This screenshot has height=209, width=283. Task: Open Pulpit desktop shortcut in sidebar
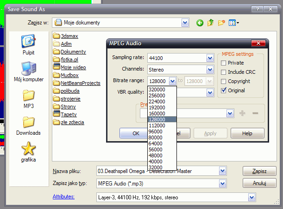tap(28, 44)
